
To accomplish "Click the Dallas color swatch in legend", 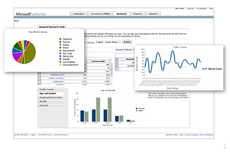I will [x=60, y=45].
